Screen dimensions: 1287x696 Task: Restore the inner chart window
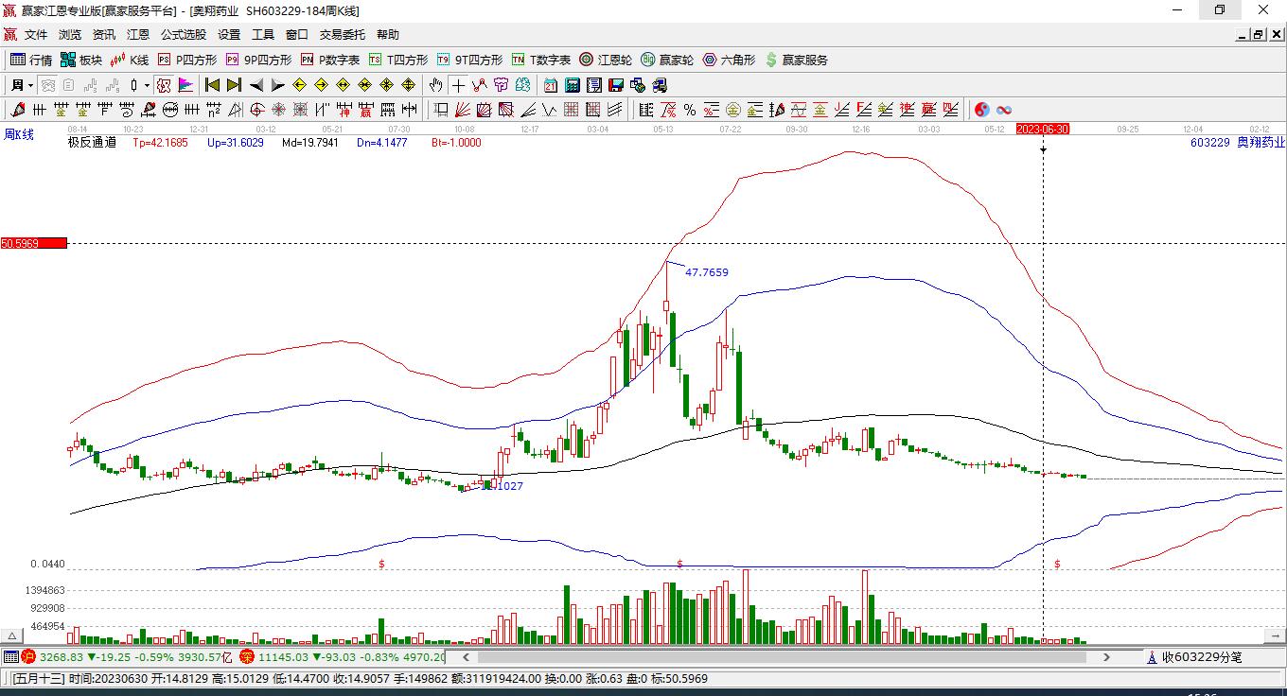tap(1259, 35)
